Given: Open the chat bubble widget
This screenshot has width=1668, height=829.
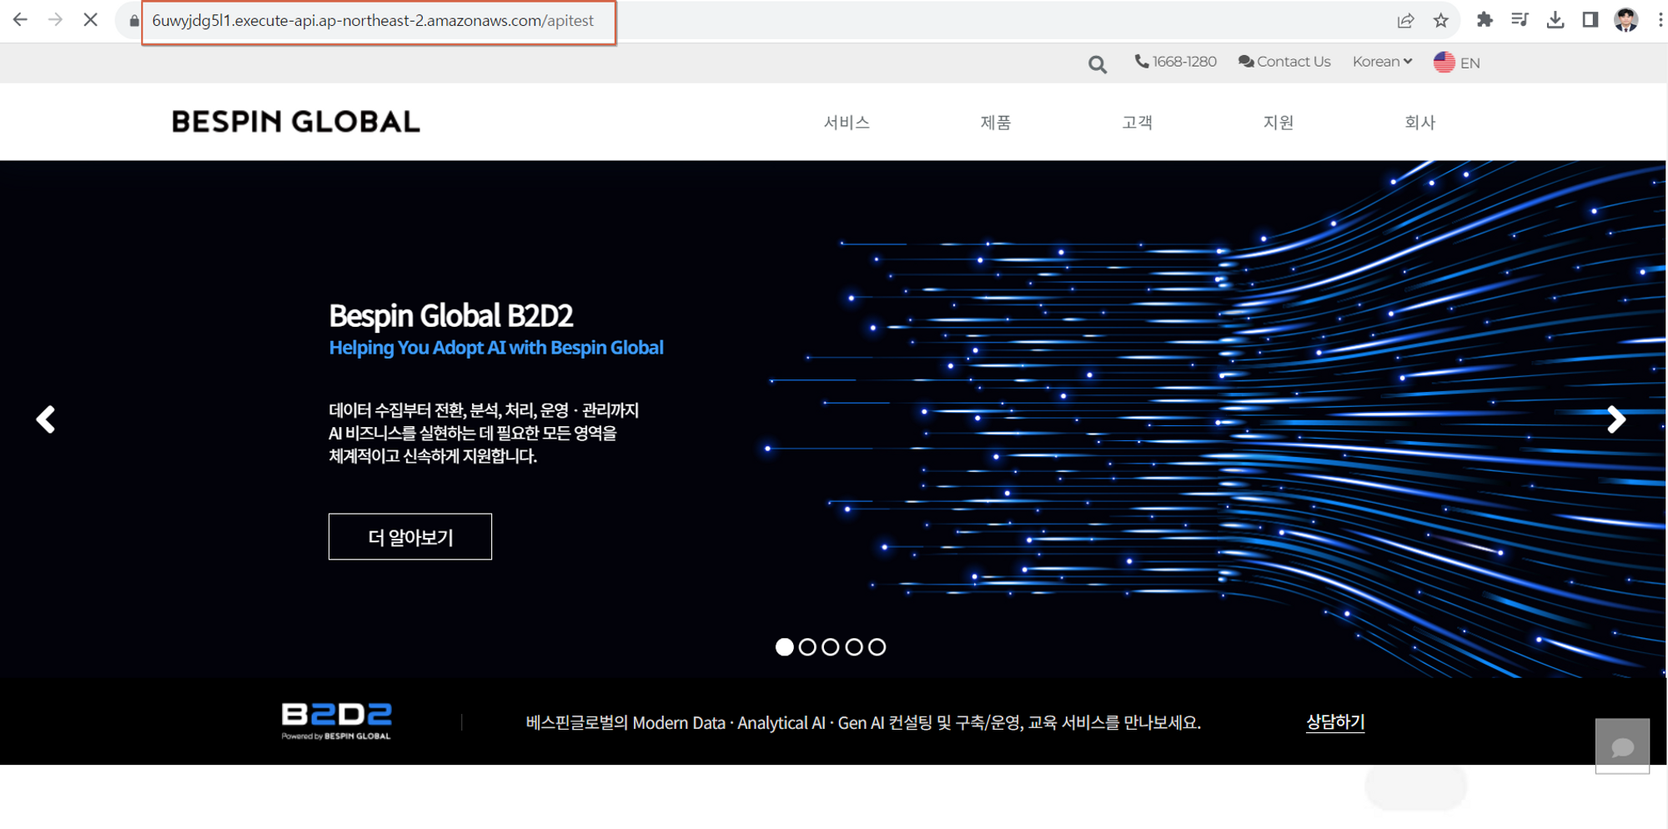Looking at the screenshot, I should [x=1622, y=746].
